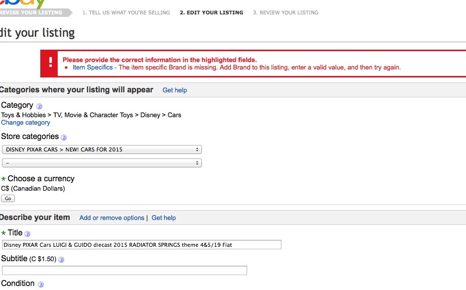Click the Condition help question mark icon
This screenshot has height=290, width=466.
(x=41, y=285)
